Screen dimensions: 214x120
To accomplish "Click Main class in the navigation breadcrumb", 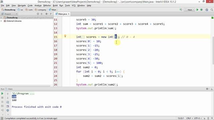I will [x=52, y=10].
